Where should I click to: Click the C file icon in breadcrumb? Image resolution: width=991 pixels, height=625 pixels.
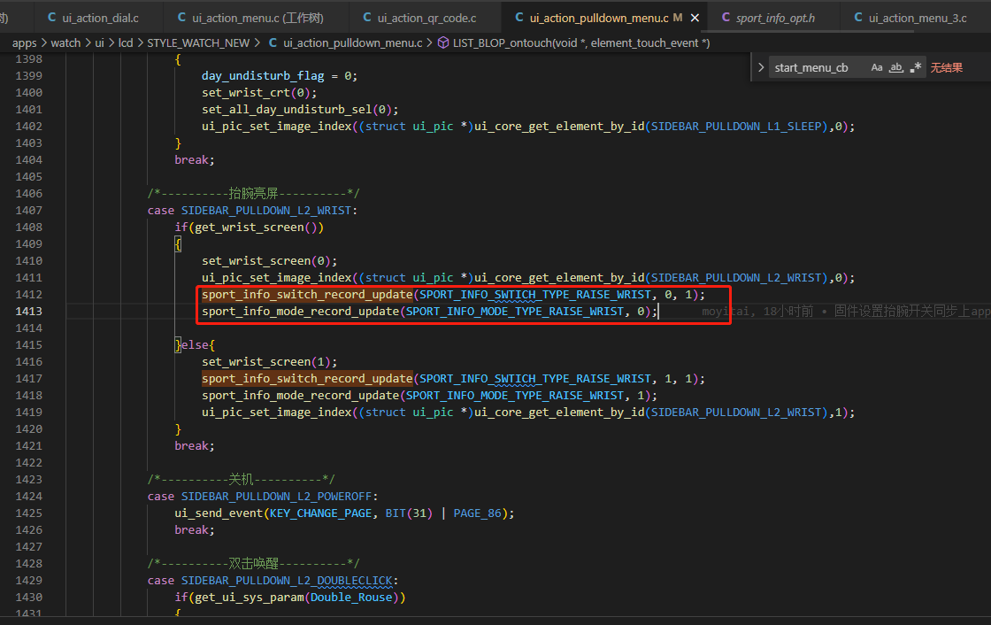click(273, 42)
